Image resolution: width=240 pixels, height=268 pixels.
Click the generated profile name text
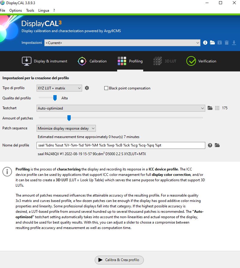[92, 154]
